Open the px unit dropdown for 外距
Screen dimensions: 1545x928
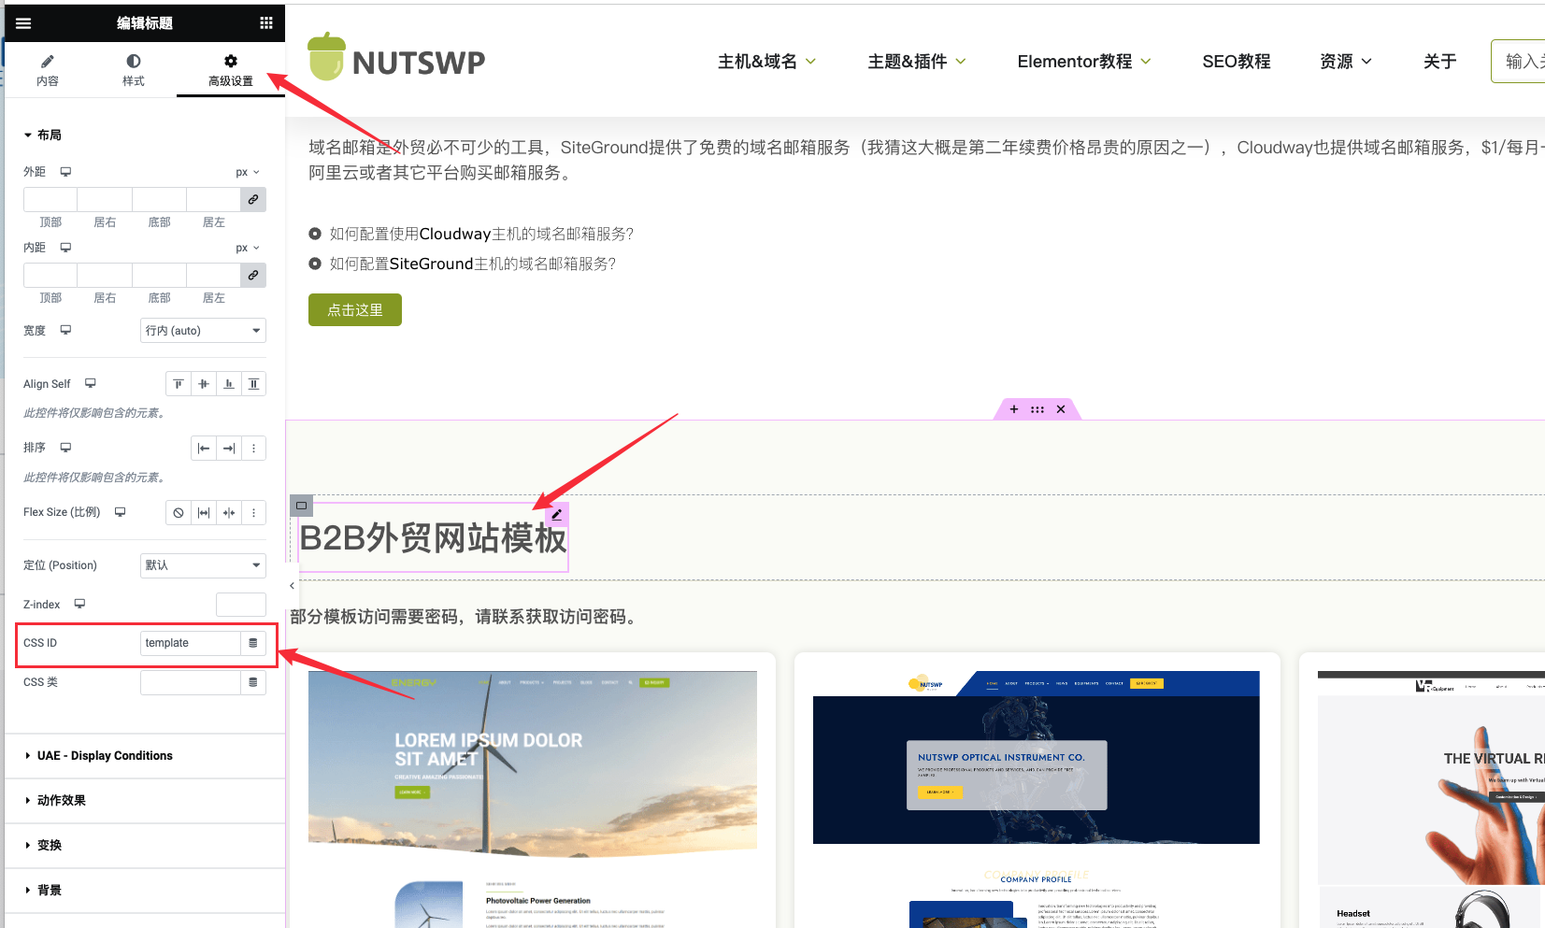click(246, 171)
